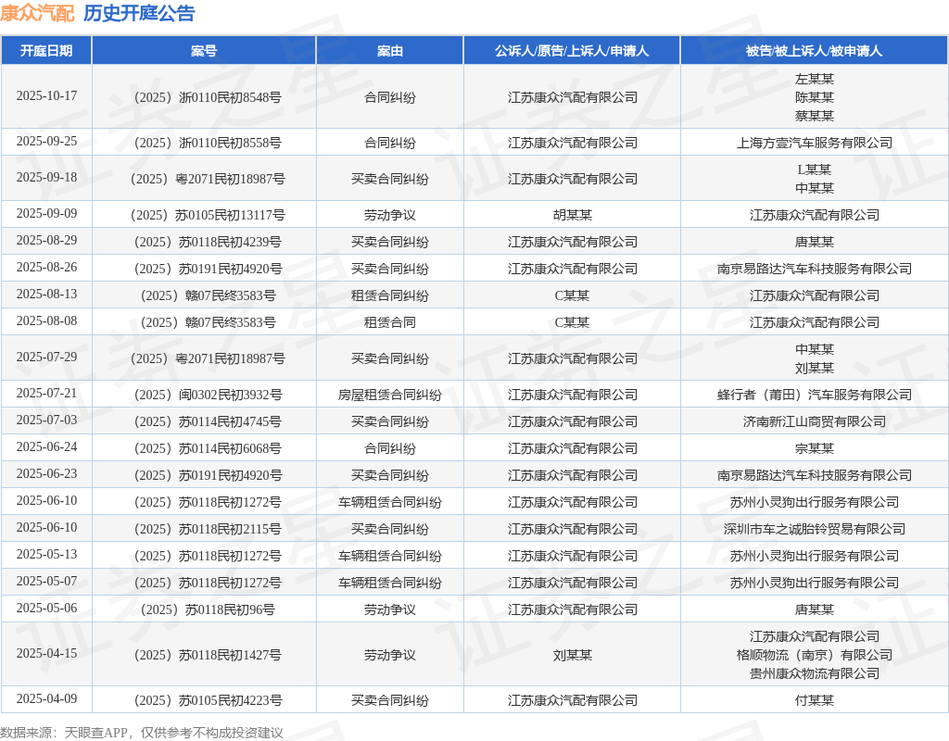Select date cell 2025-10-17
Image resolution: width=949 pixels, height=741 pixels.
[46, 96]
